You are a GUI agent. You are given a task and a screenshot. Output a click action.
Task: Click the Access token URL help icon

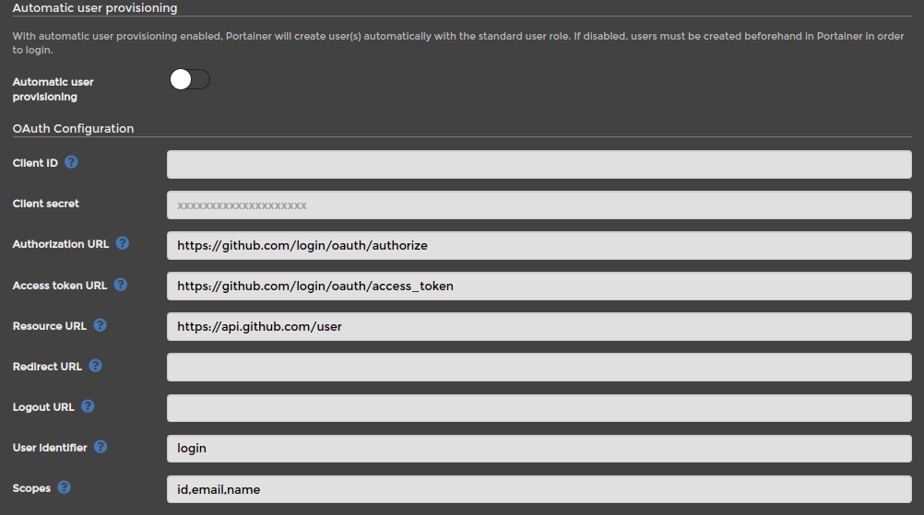tap(120, 285)
